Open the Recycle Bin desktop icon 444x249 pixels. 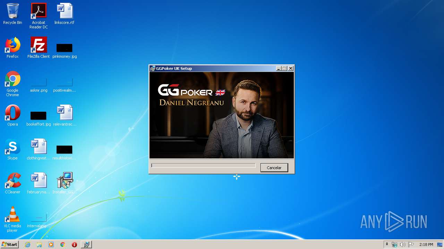coord(12,14)
